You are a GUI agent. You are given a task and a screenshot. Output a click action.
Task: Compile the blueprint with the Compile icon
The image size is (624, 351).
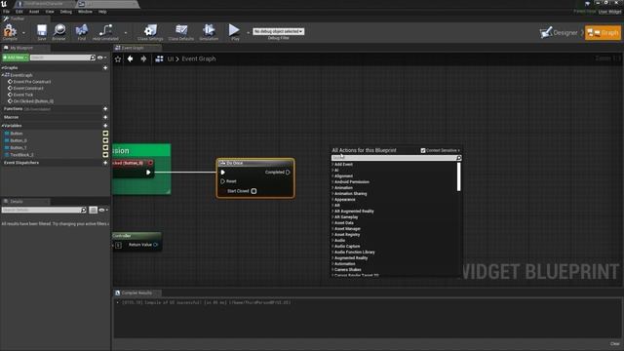pos(10,31)
